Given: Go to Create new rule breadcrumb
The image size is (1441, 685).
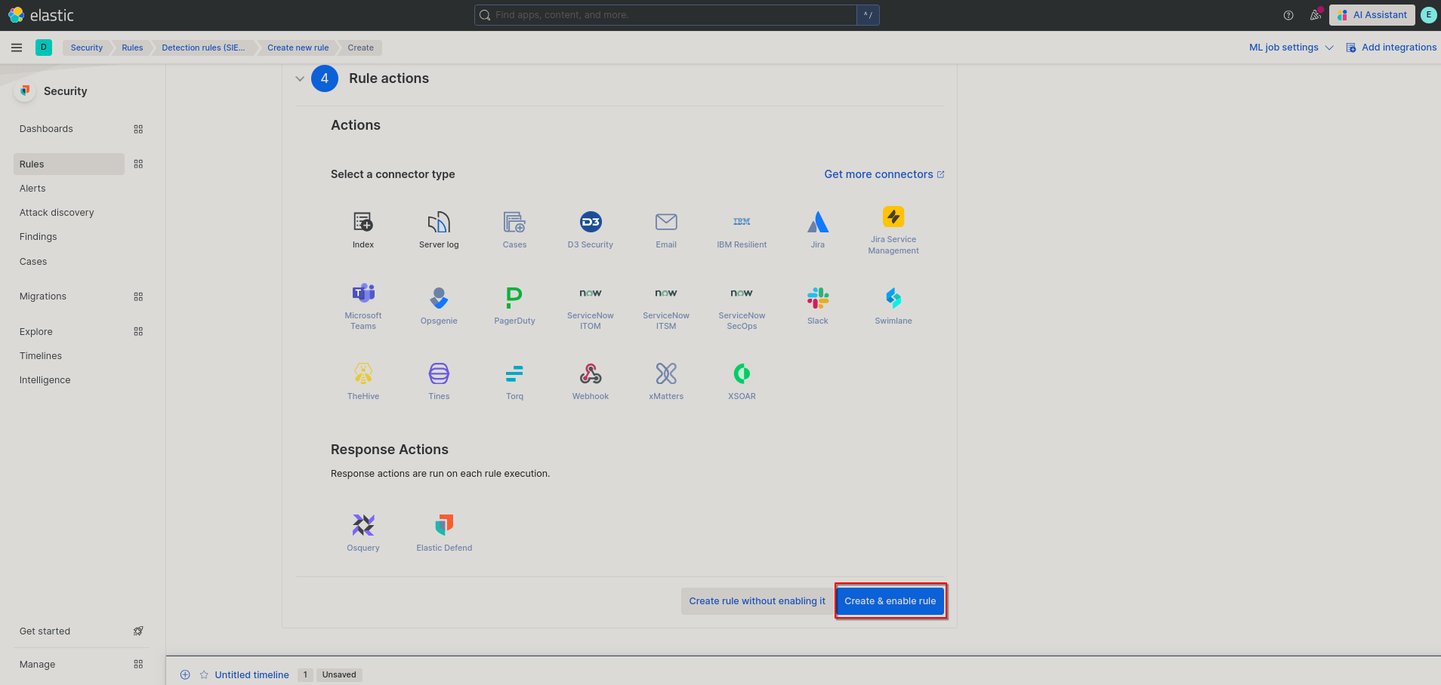Looking at the screenshot, I should [x=298, y=48].
